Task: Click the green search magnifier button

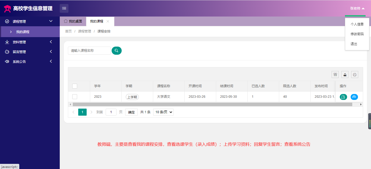Action: point(117,51)
